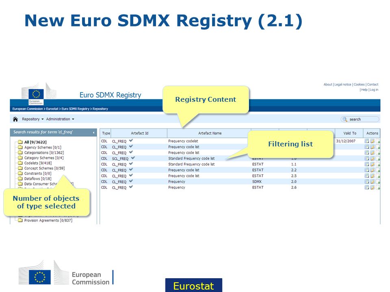Select 'Dataflows [0/18]' folder
Image resolution: width=390 pixels, height=292 pixels.
(x=35, y=179)
